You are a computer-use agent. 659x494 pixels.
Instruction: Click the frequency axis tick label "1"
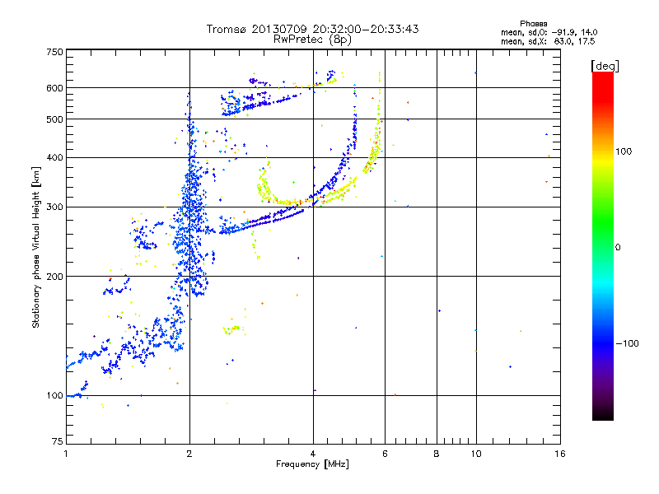pos(66,454)
